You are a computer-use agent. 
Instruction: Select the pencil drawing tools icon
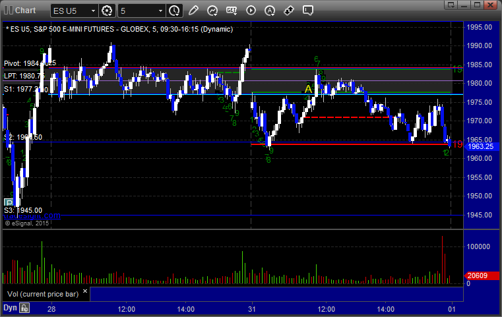coord(193,11)
